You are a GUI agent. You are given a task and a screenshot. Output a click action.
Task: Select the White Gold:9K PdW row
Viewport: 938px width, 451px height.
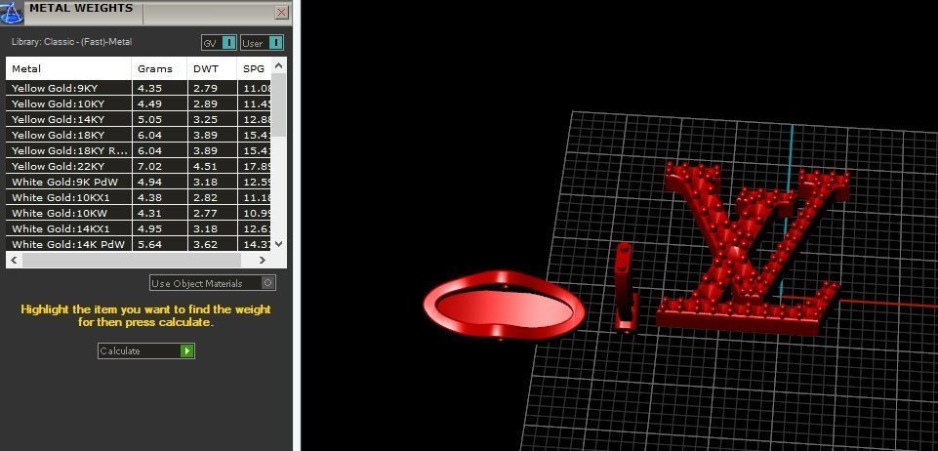pyautogui.click(x=139, y=182)
